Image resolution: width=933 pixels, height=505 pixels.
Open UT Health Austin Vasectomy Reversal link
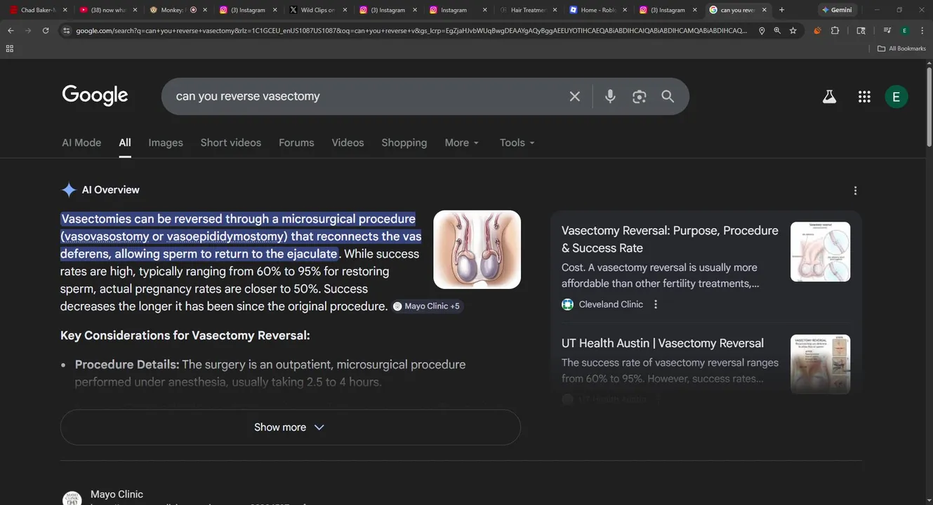(x=663, y=343)
